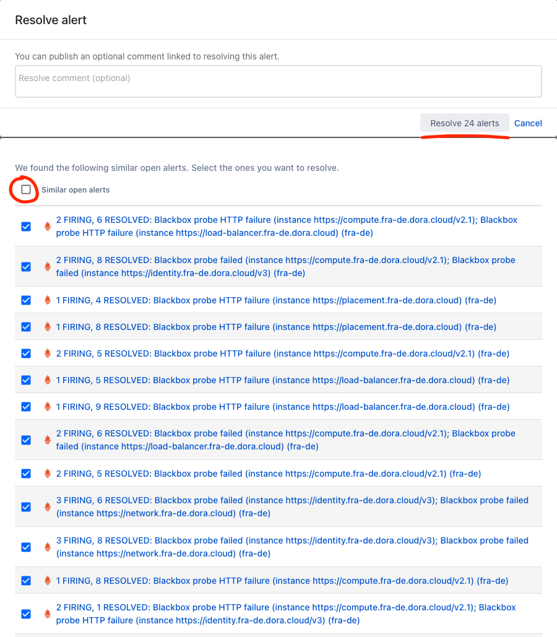Click flame icon of '2 FIRING, 8 RESOLVED' alert
This screenshot has width=557, height=637.
(48, 267)
